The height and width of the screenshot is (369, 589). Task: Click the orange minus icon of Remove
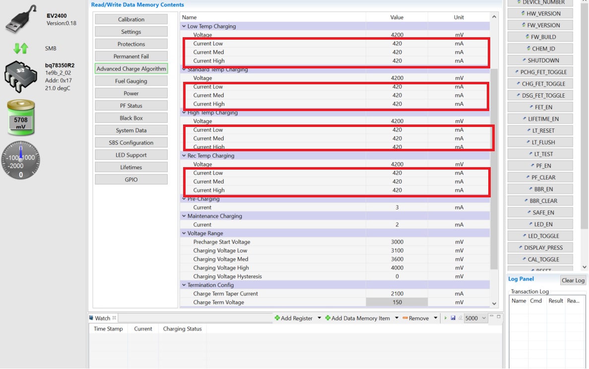tap(405, 318)
